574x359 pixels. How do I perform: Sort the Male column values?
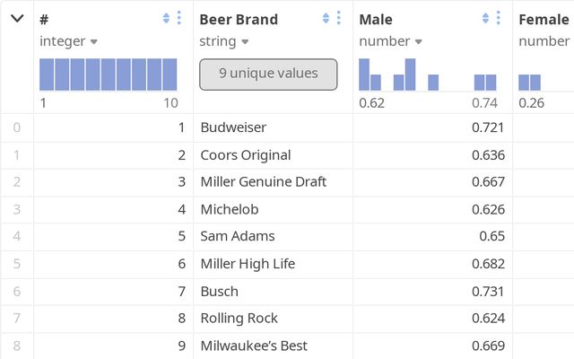(486, 18)
